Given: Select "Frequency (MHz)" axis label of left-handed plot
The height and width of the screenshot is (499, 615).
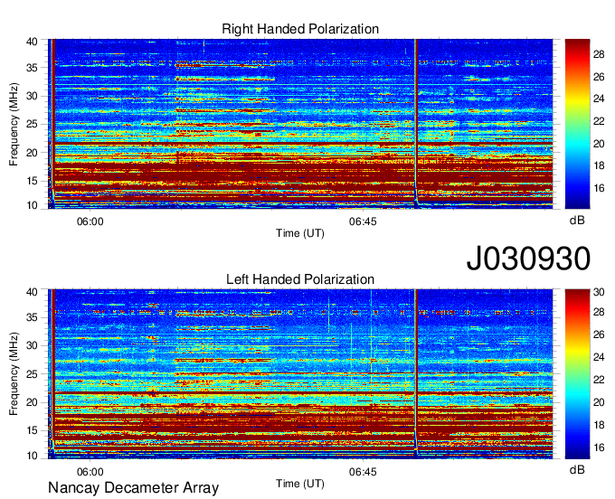Looking at the screenshot, I should 14,374.
